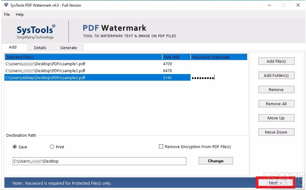
Task: Switch to the Generate tab
Action: (68, 47)
